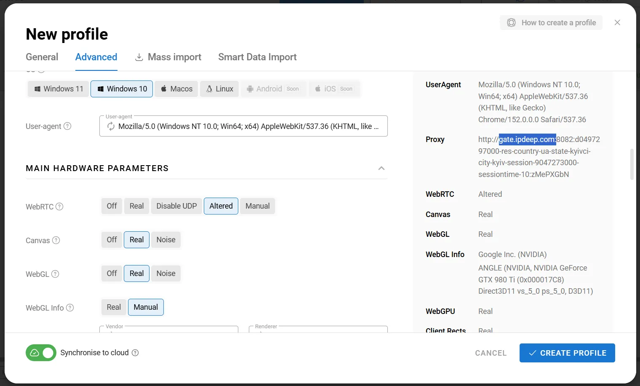Click the User-agent help question mark icon

point(67,126)
